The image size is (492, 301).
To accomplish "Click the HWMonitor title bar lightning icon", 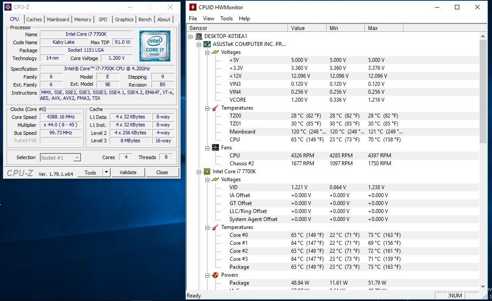I will (x=192, y=7).
